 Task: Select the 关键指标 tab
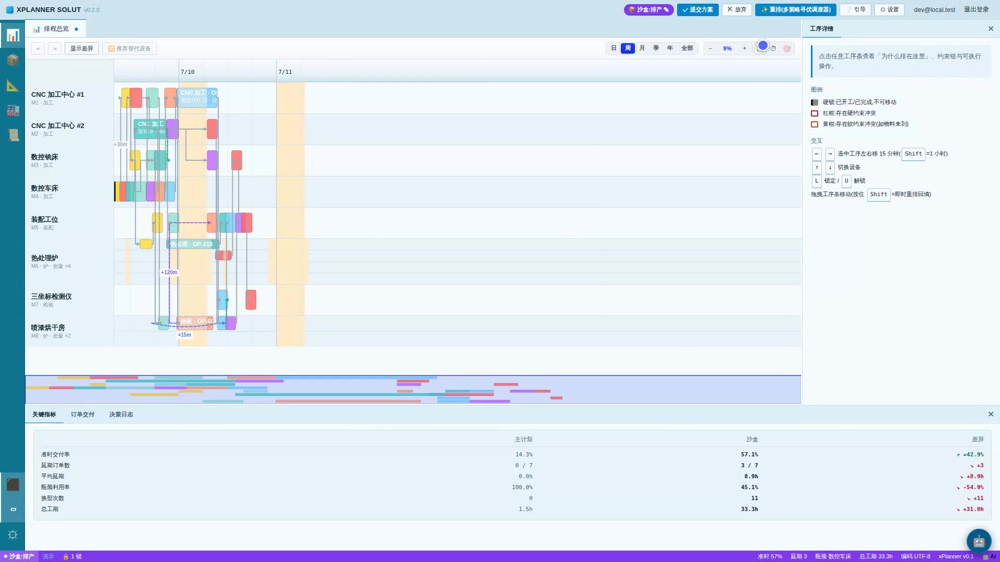(x=44, y=414)
